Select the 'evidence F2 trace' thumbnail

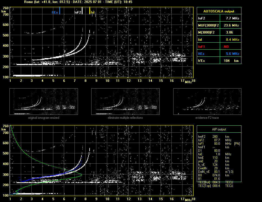207,102
